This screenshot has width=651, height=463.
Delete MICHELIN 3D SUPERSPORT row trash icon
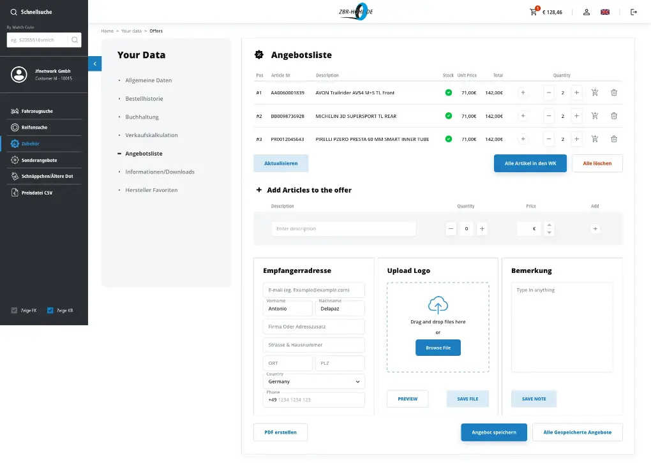pyautogui.click(x=613, y=116)
